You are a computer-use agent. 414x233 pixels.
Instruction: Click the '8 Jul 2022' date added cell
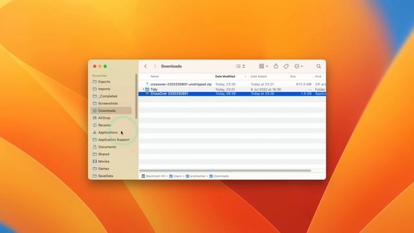tap(266, 89)
